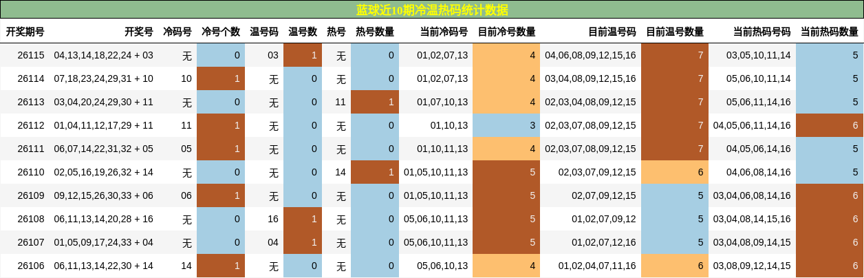Click warm codes 03,04,08,09,12,15,16
The image size is (864, 278).
(x=591, y=78)
